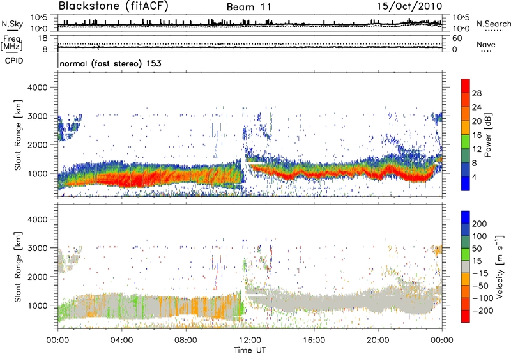Click the Velocity [m s-1] colorbar label

[x=499, y=266]
